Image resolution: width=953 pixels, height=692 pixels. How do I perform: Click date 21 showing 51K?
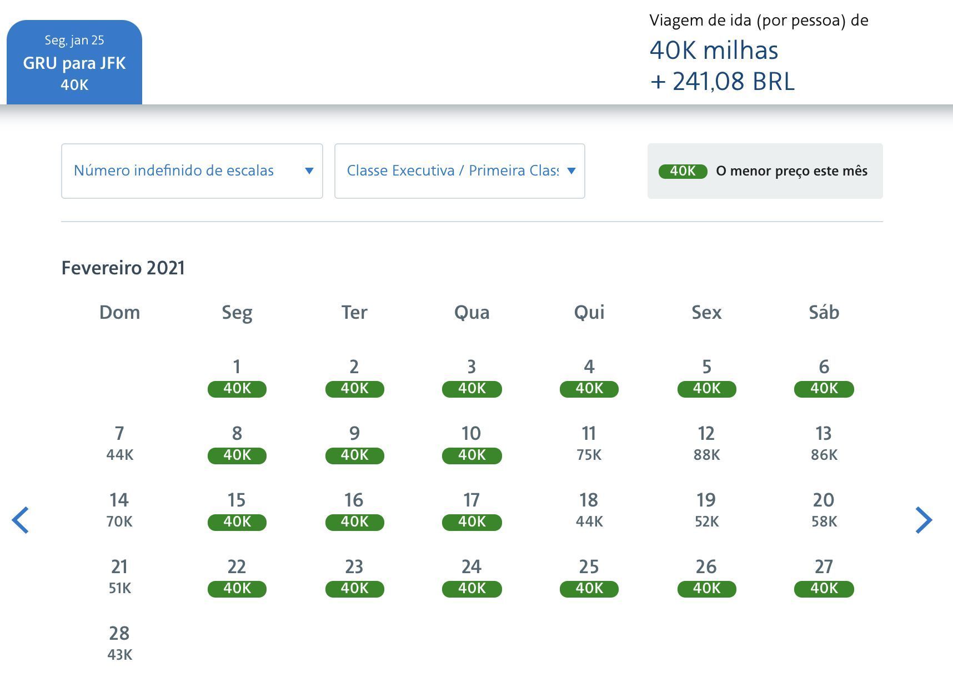[119, 577]
